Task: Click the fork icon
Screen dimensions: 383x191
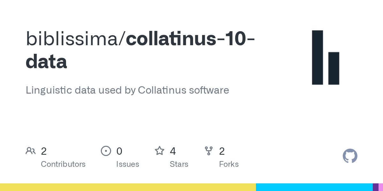Action: tap(209, 151)
